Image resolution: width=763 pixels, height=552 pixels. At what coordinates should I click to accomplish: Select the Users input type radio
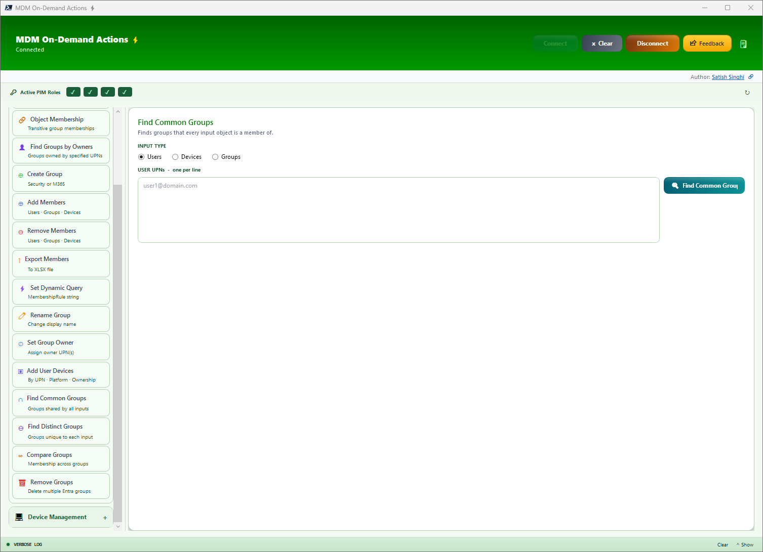click(x=141, y=157)
